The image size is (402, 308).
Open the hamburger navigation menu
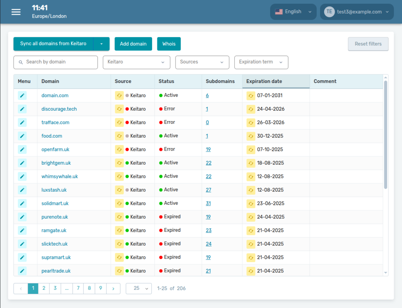(x=16, y=12)
